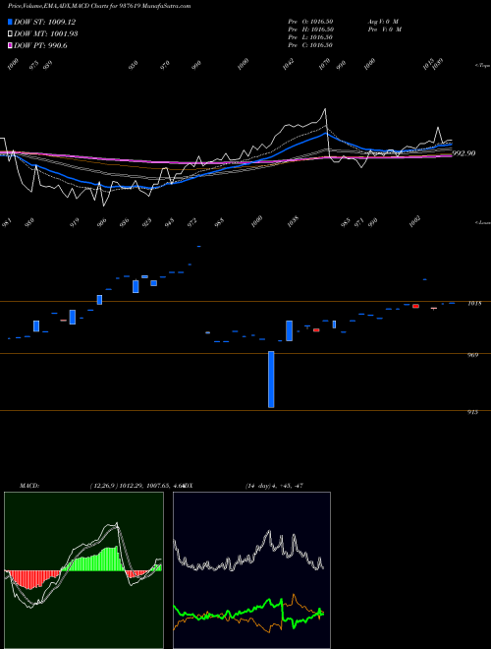This screenshot has height=649, width=491.
Task: Click the 'Pre H: 1016.50' value
Action: (x=310, y=29)
